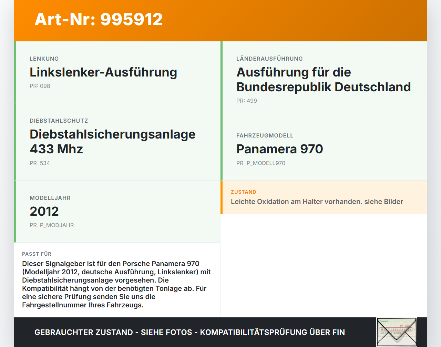Image resolution: width=441 pixels, height=347 pixels.
Task: Click the PR: 534 code
Action: pyautogui.click(x=40, y=163)
